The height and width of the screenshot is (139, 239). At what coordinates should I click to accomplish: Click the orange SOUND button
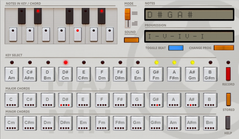tap(132, 40)
